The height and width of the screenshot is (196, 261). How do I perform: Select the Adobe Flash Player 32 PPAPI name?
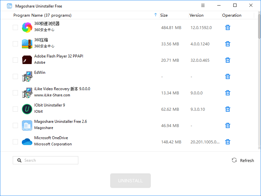click(59, 56)
